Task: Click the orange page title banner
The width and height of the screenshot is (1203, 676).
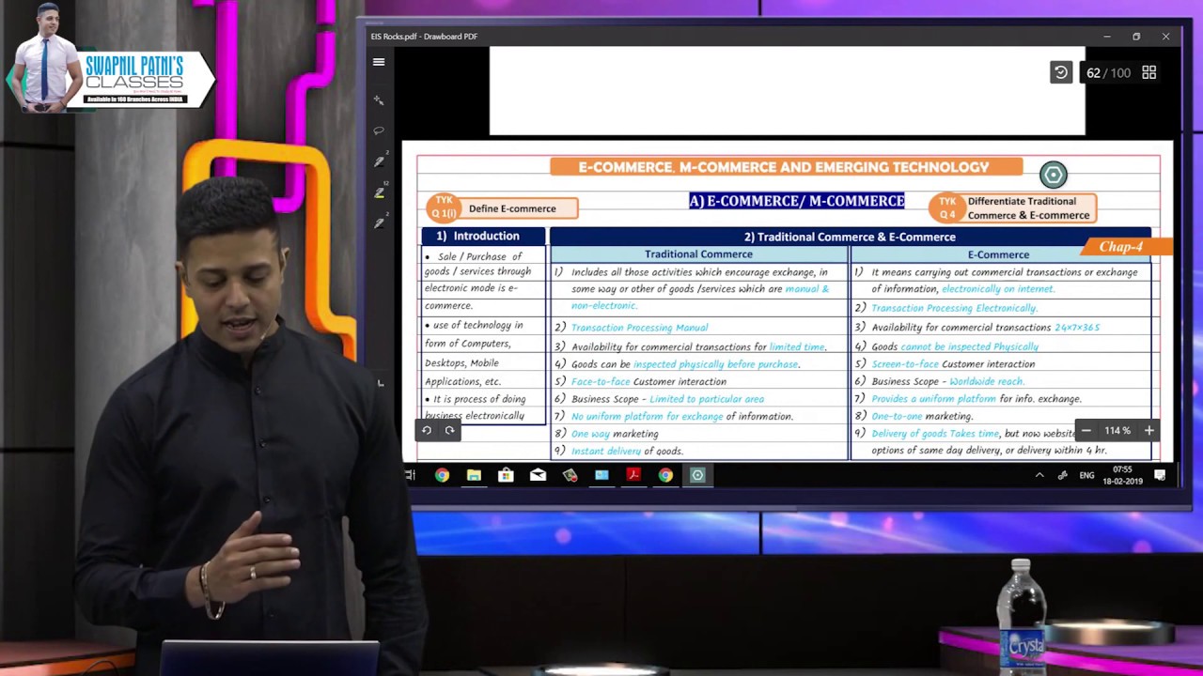Action: click(x=786, y=167)
